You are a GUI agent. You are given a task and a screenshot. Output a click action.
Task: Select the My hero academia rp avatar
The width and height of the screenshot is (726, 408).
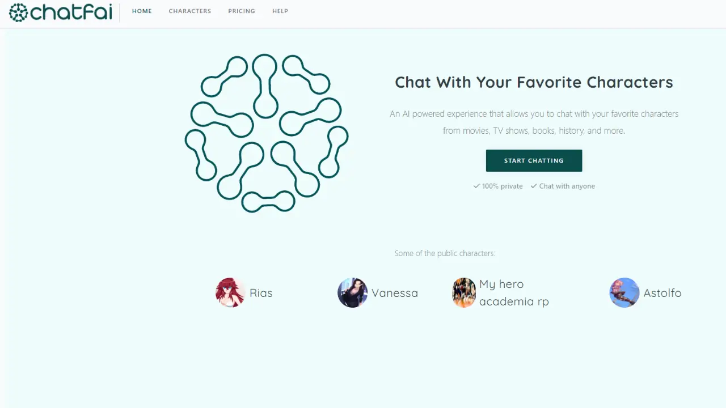click(x=464, y=293)
